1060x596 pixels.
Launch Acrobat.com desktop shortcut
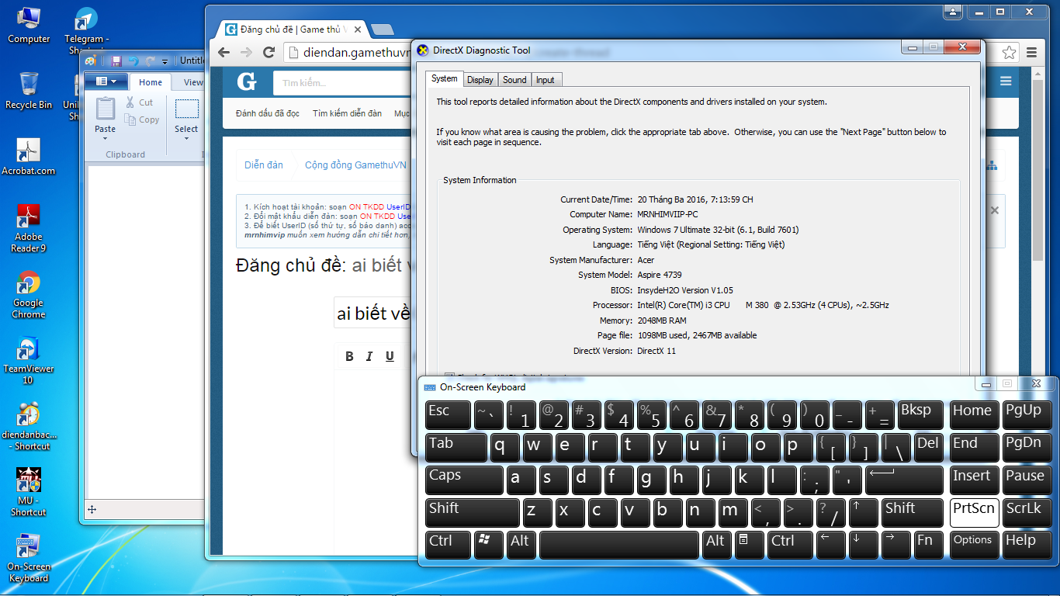[x=29, y=157]
